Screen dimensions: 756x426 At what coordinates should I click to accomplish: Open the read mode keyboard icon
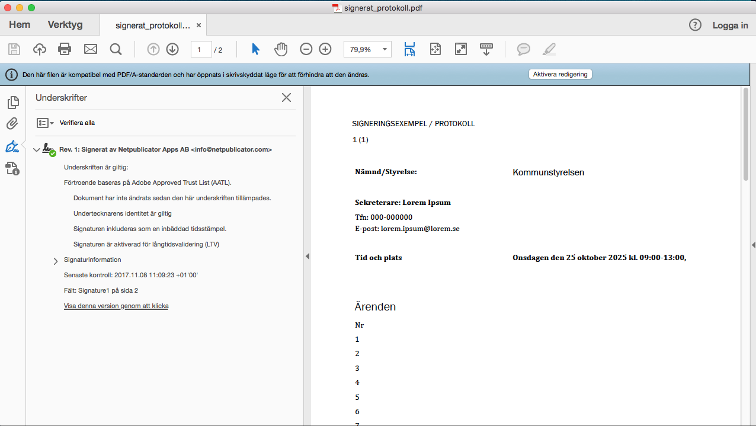486,49
